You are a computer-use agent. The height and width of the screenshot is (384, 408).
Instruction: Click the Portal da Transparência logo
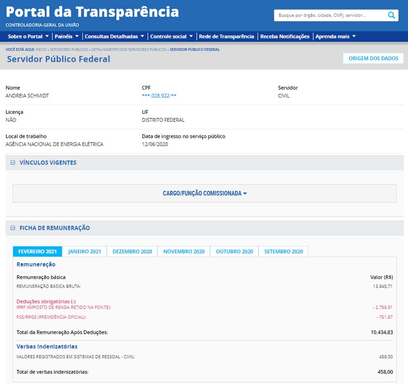point(92,12)
